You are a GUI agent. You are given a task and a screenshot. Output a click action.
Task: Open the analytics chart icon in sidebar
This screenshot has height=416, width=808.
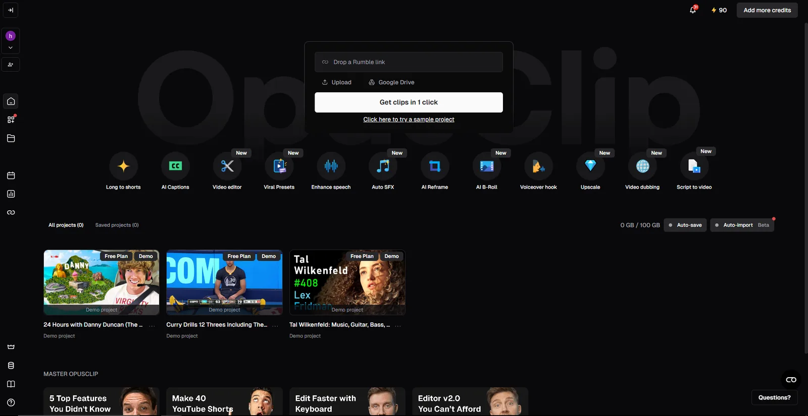click(11, 194)
